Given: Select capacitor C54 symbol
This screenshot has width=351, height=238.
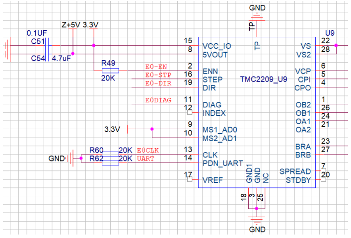Looking at the screenshot, I should pyautogui.click(x=47, y=54).
